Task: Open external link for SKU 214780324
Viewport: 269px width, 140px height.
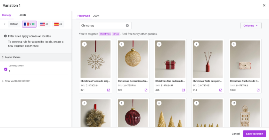Action: (109, 90)
